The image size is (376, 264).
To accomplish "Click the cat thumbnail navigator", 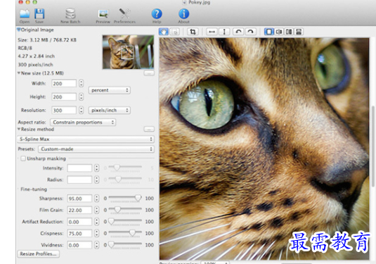I will pos(129,52).
